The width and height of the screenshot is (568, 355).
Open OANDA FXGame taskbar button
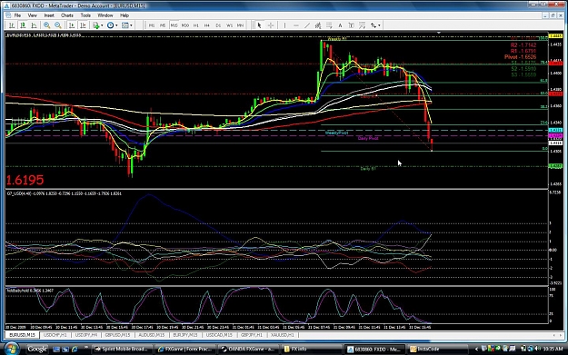pyautogui.click(x=248, y=350)
